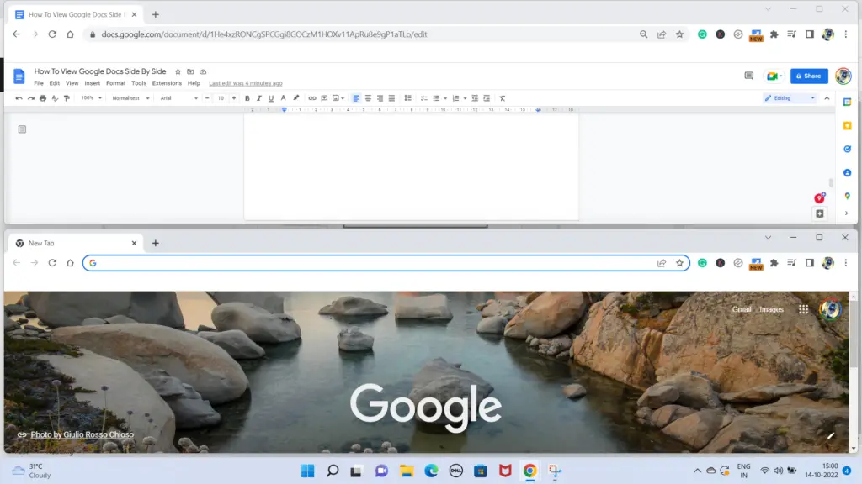Expand the numbered list style options
The image size is (862, 484).
[465, 98]
